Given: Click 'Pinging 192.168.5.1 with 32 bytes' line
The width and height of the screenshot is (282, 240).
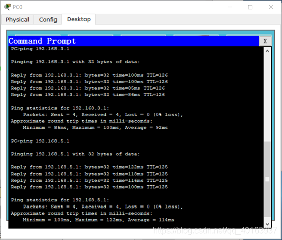Looking at the screenshot, I should click(x=75, y=154).
